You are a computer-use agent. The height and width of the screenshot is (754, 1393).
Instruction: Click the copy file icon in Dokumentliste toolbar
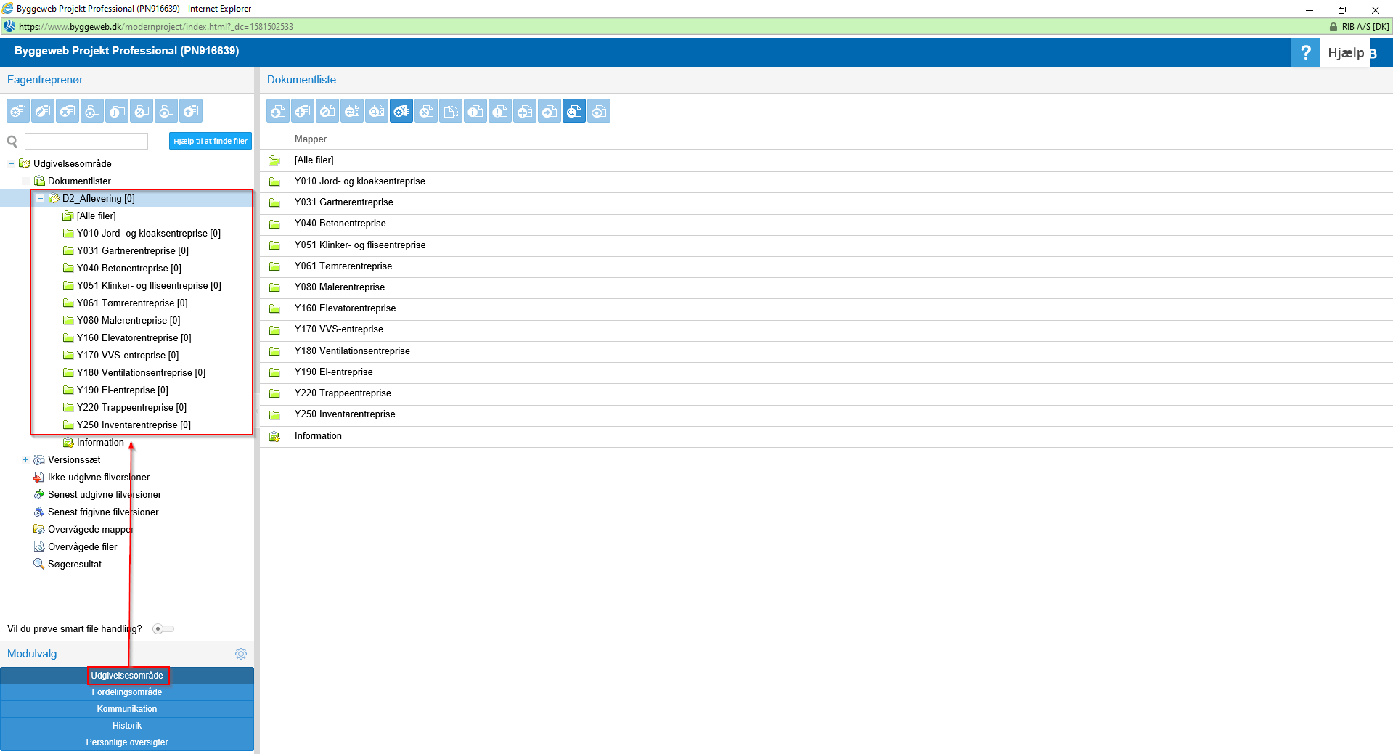tap(451, 111)
